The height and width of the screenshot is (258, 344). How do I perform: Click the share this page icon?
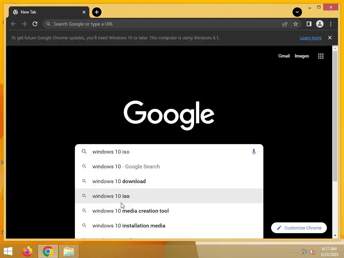[x=285, y=24]
